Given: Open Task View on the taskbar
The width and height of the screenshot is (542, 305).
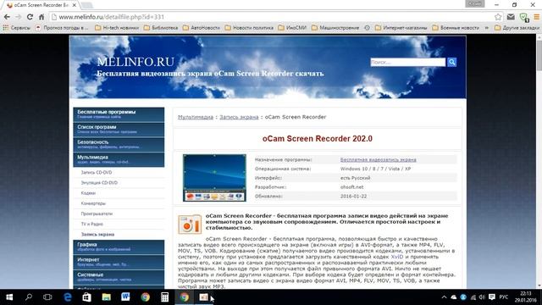Looking at the screenshot, I should 47,297.
